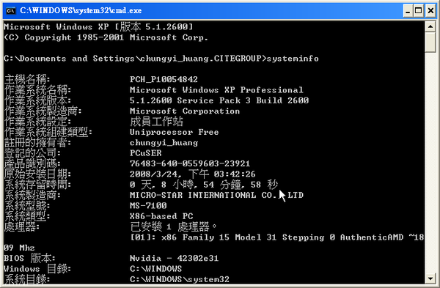Screen dimensions: 440x288
Task: Maximize the cmd.exe window
Action: pyautogui.click(x=419, y=11)
